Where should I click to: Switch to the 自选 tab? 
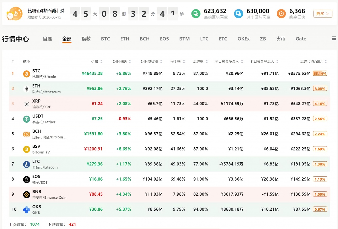pos(47,39)
